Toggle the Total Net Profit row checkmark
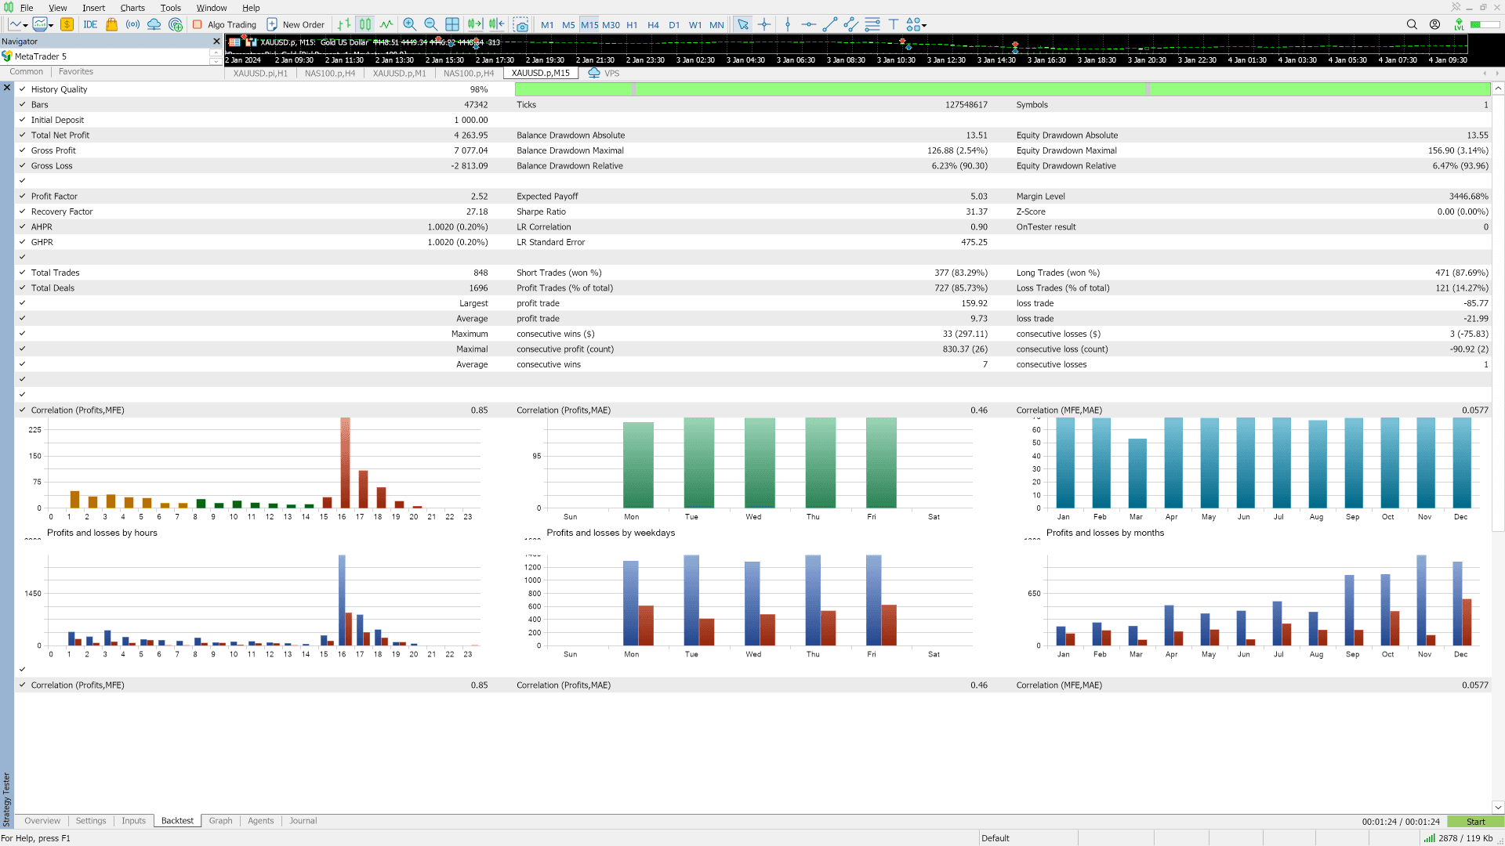 (22, 135)
